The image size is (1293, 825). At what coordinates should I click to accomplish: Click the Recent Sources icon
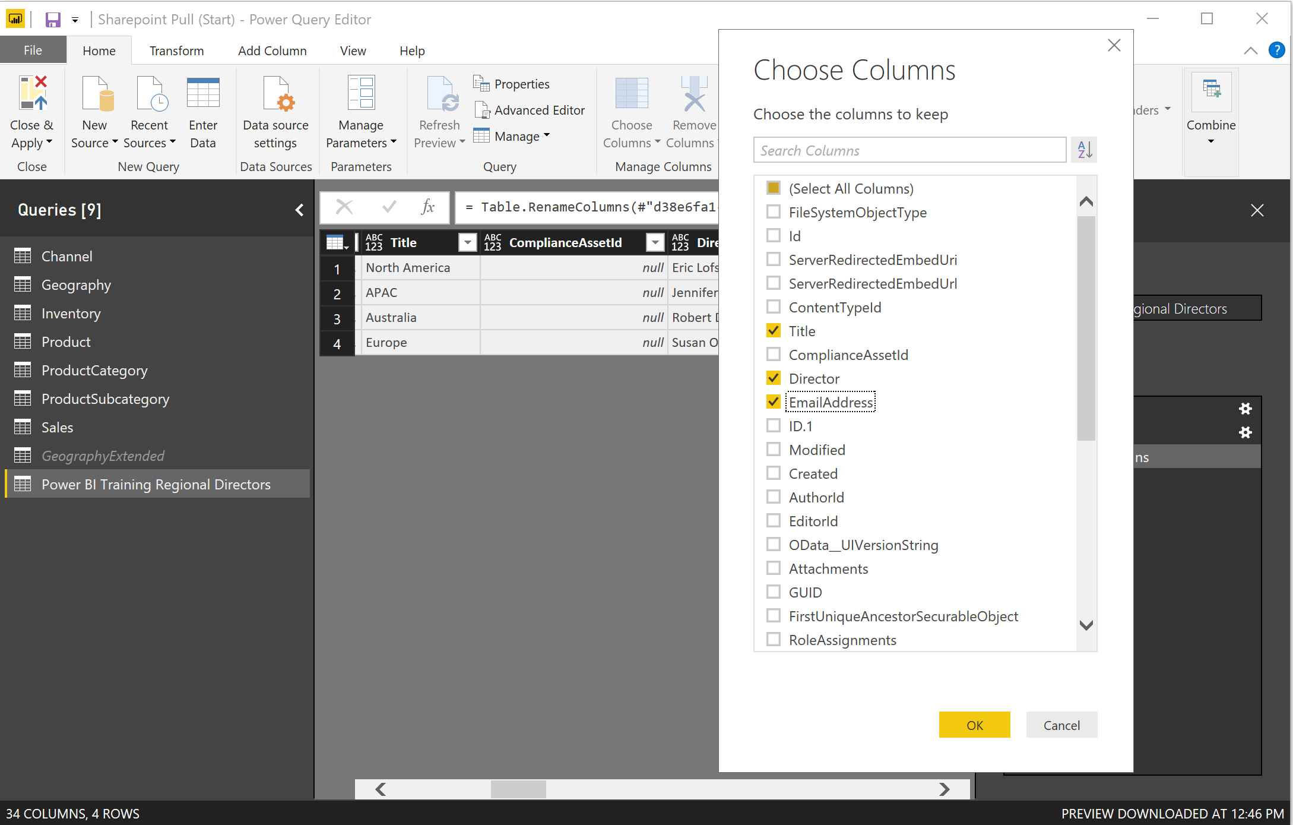151,93
